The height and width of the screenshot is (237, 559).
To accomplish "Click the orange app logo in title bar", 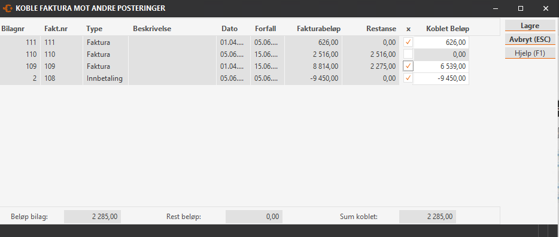I will coord(7,8).
